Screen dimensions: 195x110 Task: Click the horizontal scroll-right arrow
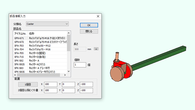65,75
